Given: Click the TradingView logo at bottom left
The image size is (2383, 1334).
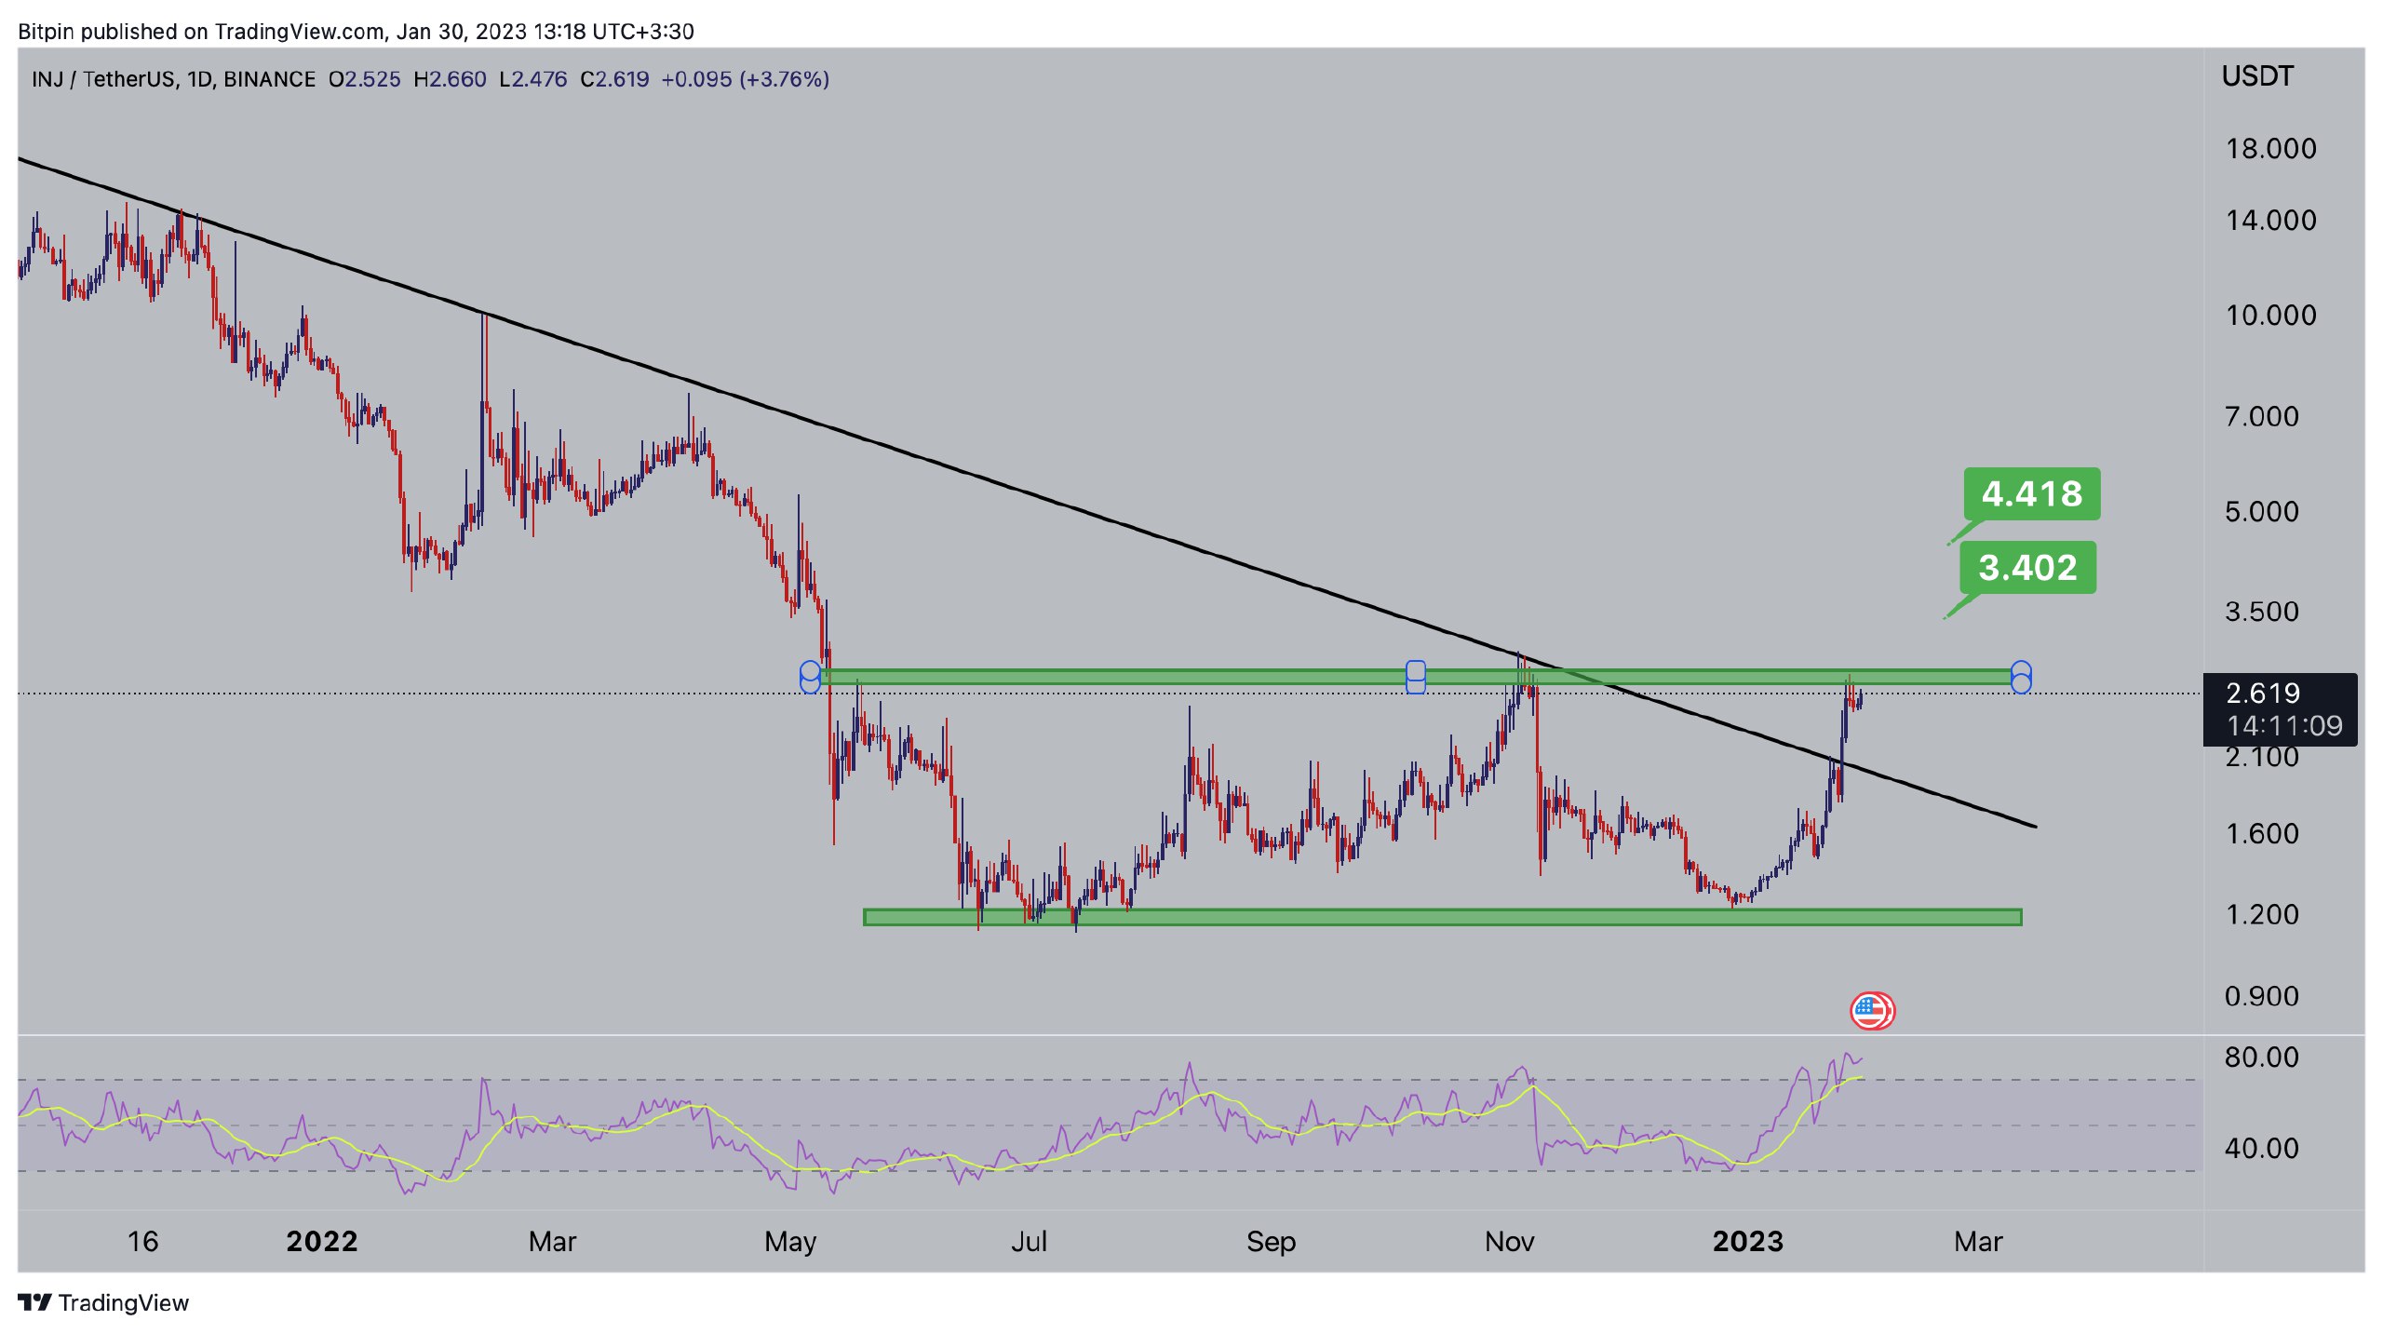Looking at the screenshot, I should tap(102, 1302).
